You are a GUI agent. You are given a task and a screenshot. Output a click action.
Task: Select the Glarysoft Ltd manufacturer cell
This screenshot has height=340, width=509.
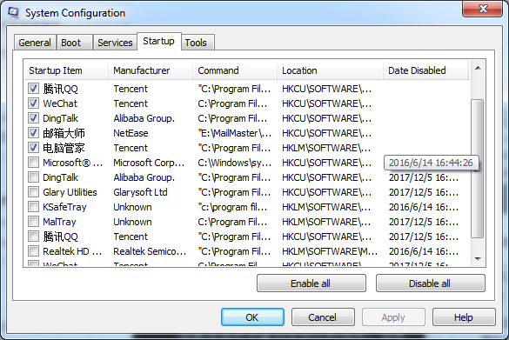(140, 192)
